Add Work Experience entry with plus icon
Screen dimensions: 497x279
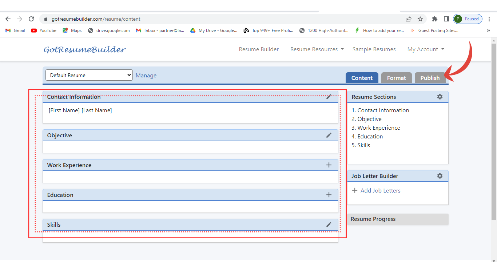[329, 165]
